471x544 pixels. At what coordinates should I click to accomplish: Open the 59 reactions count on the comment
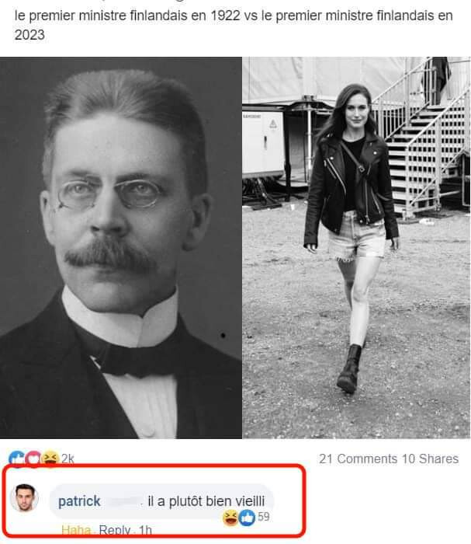(264, 517)
